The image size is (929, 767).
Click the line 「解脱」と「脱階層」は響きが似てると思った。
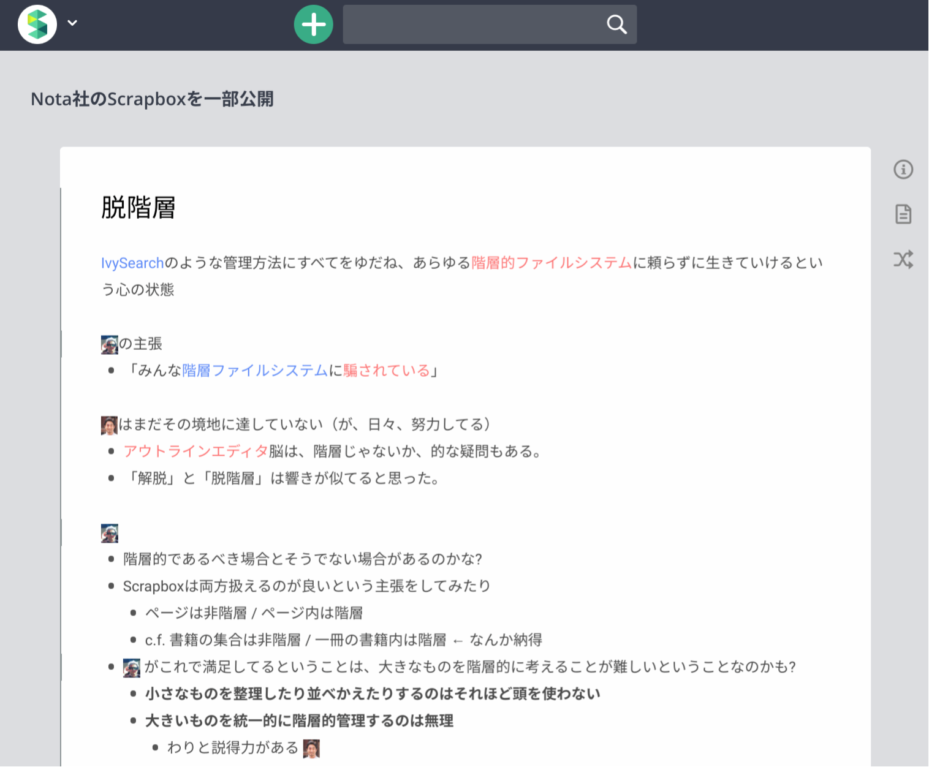[x=283, y=478]
